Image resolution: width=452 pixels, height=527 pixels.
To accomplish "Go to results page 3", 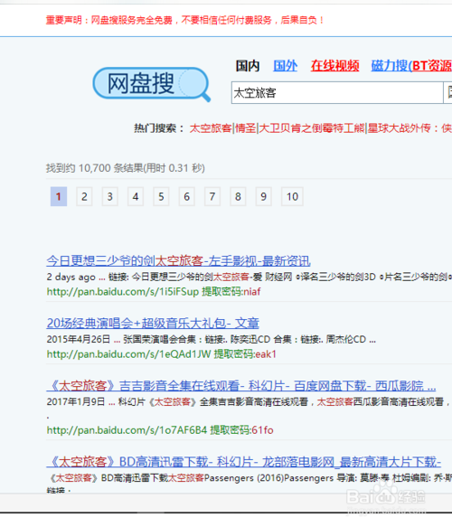I will pos(110,196).
